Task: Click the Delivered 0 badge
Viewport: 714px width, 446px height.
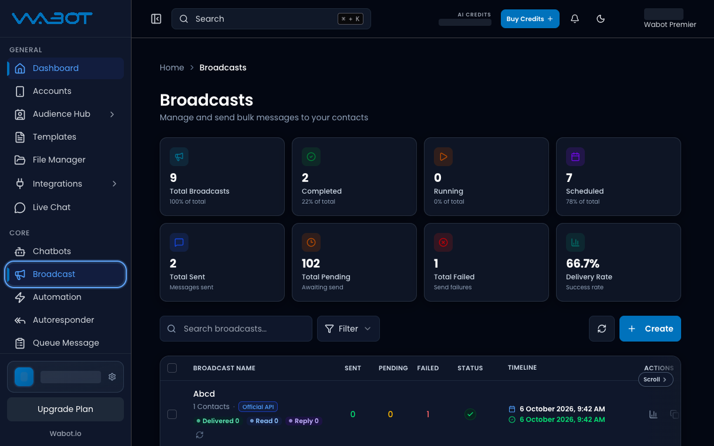Action: click(218, 421)
